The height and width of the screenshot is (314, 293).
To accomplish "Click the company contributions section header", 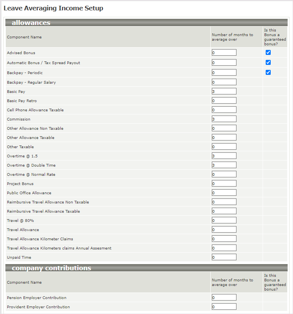I will point(52,268).
